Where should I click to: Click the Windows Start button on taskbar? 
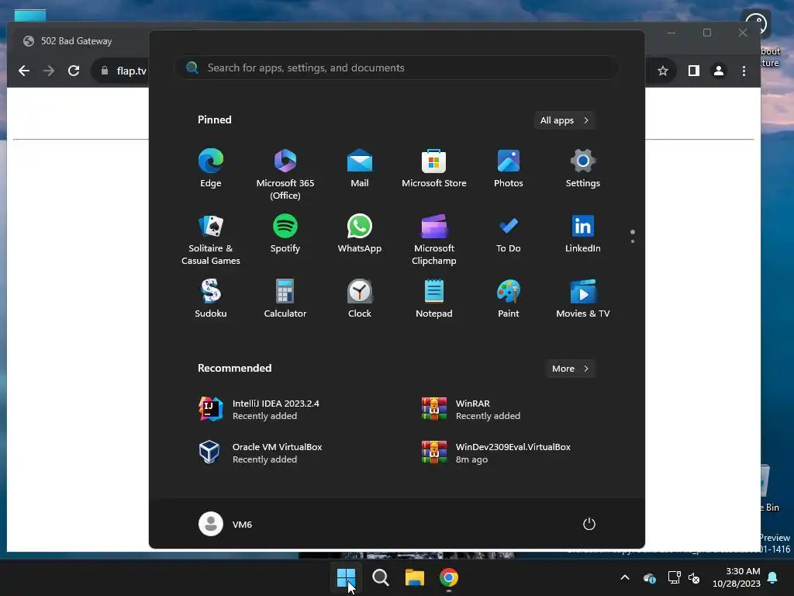click(347, 577)
